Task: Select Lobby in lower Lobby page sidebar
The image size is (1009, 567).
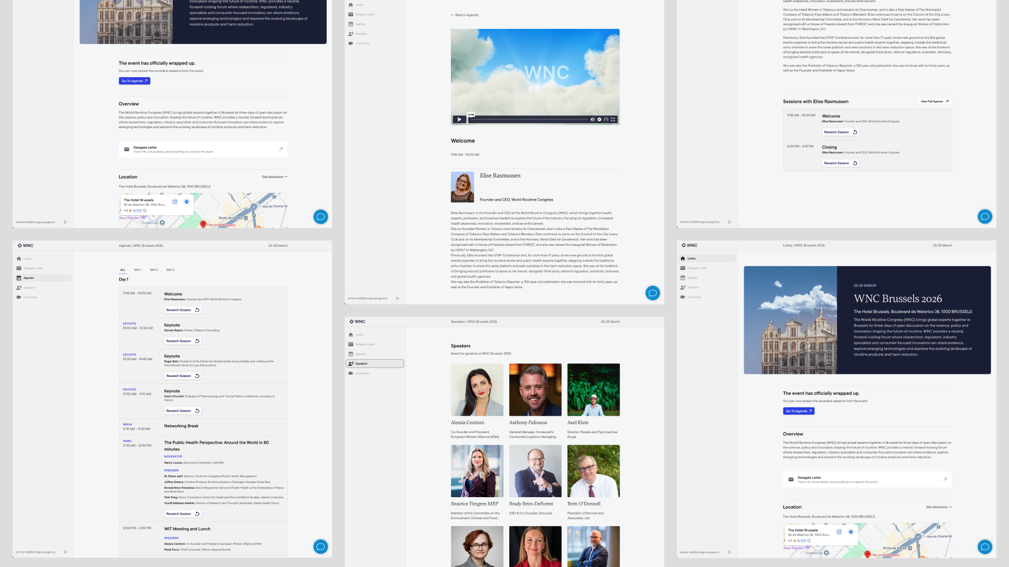Action: click(x=707, y=258)
